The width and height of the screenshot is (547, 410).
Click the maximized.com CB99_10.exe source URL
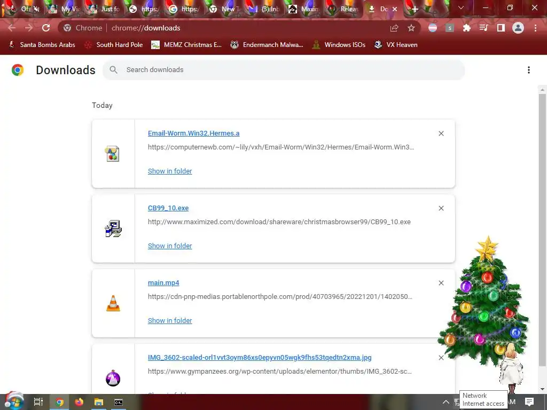pyautogui.click(x=279, y=222)
